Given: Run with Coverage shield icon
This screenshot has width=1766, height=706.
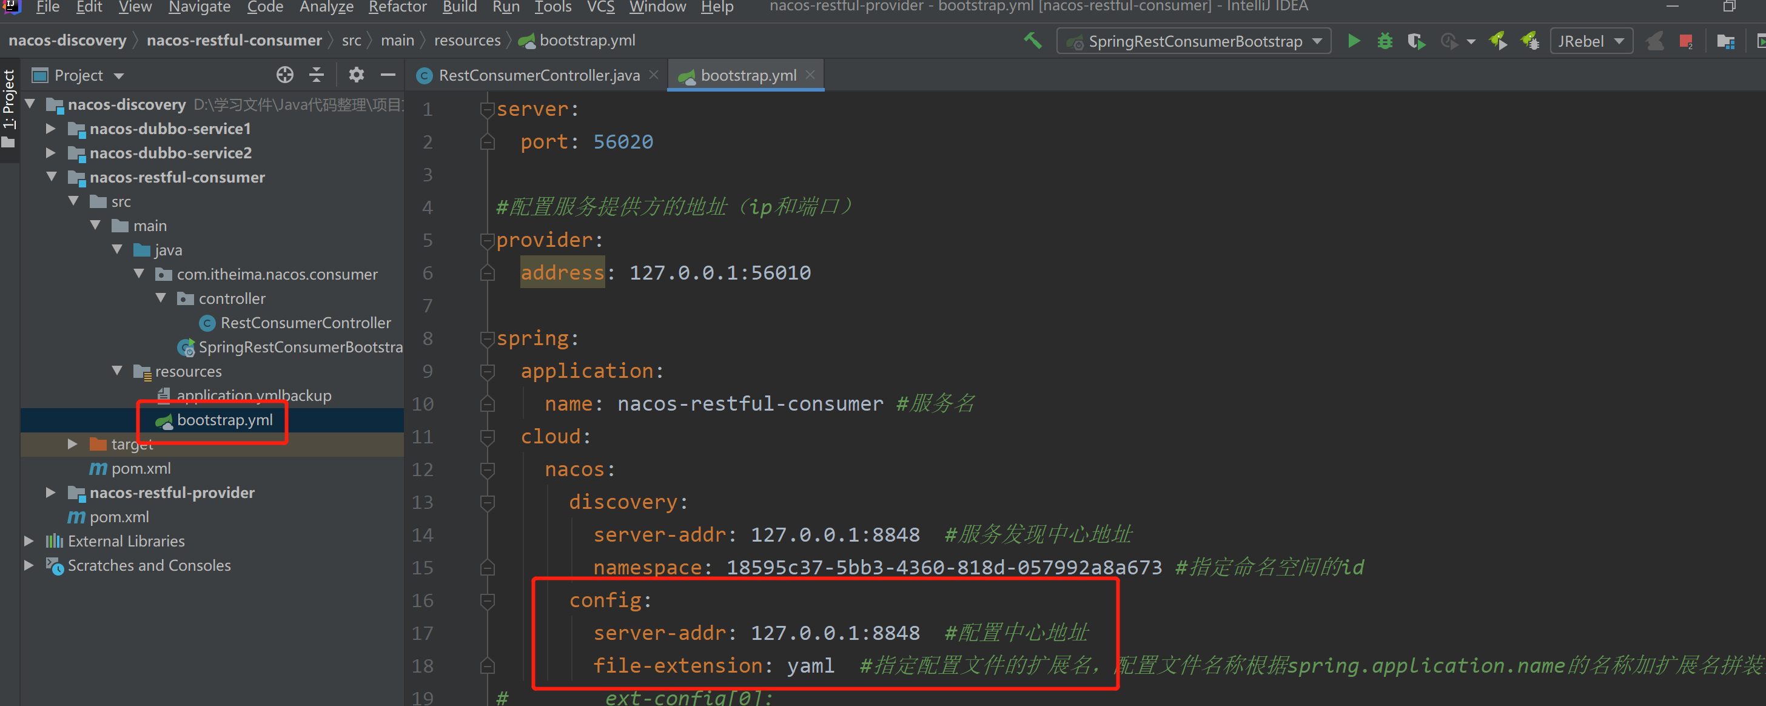Looking at the screenshot, I should coord(1415,41).
